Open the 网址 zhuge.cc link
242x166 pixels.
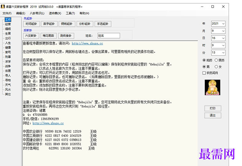(48, 123)
